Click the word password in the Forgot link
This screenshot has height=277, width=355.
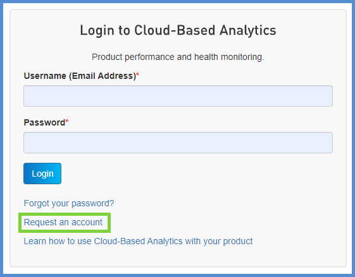(92, 203)
